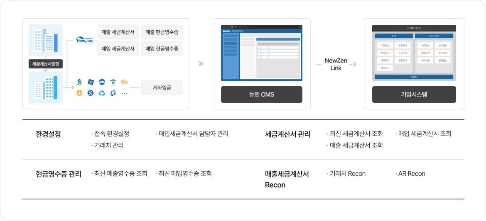Click the 연말정산 tile
Screen dimensions: 486x221
(x=443, y=61)
